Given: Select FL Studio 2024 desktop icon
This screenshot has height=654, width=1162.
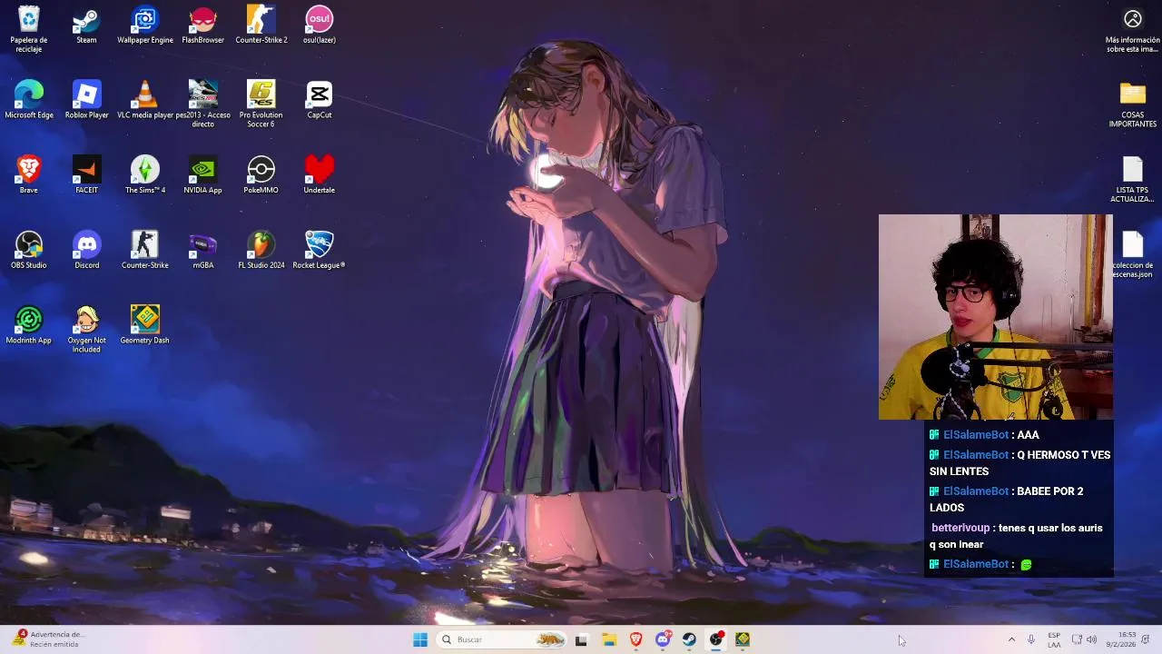Looking at the screenshot, I should 261,250.
